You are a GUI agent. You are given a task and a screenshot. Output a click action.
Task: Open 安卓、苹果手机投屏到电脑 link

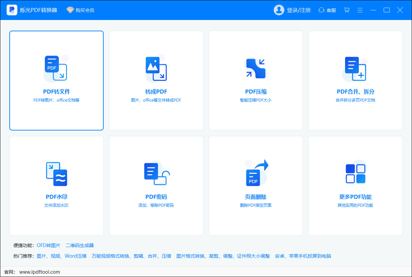pyautogui.click(x=303, y=256)
